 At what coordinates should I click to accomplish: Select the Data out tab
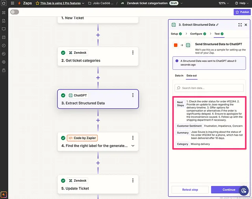click(x=192, y=75)
